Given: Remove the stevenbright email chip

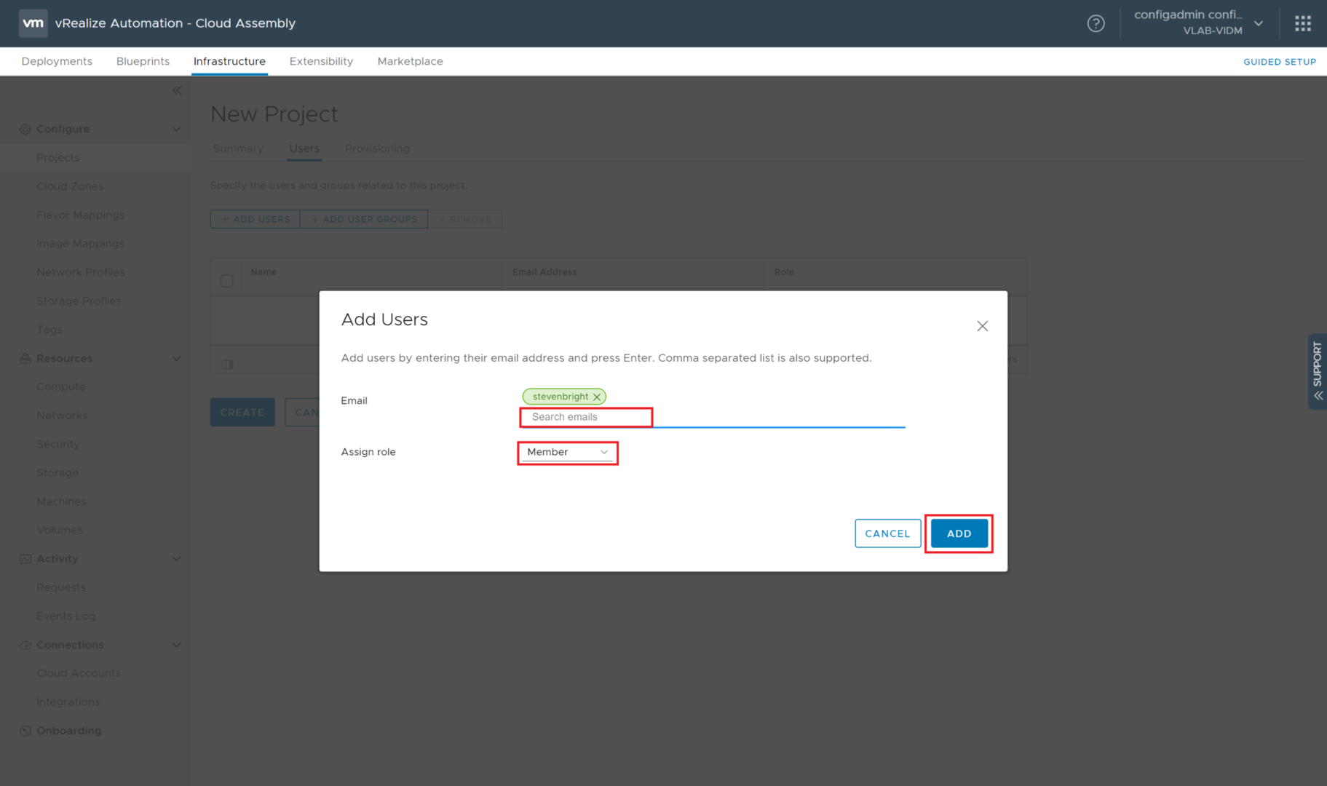Looking at the screenshot, I should click(597, 397).
